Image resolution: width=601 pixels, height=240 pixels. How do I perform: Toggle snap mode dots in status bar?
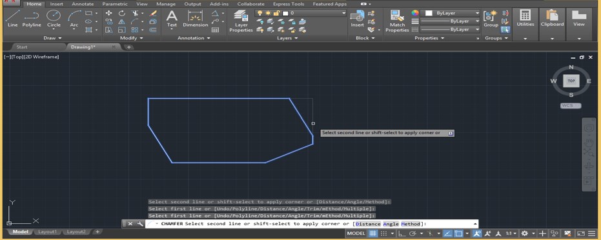(x=383, y=233)
